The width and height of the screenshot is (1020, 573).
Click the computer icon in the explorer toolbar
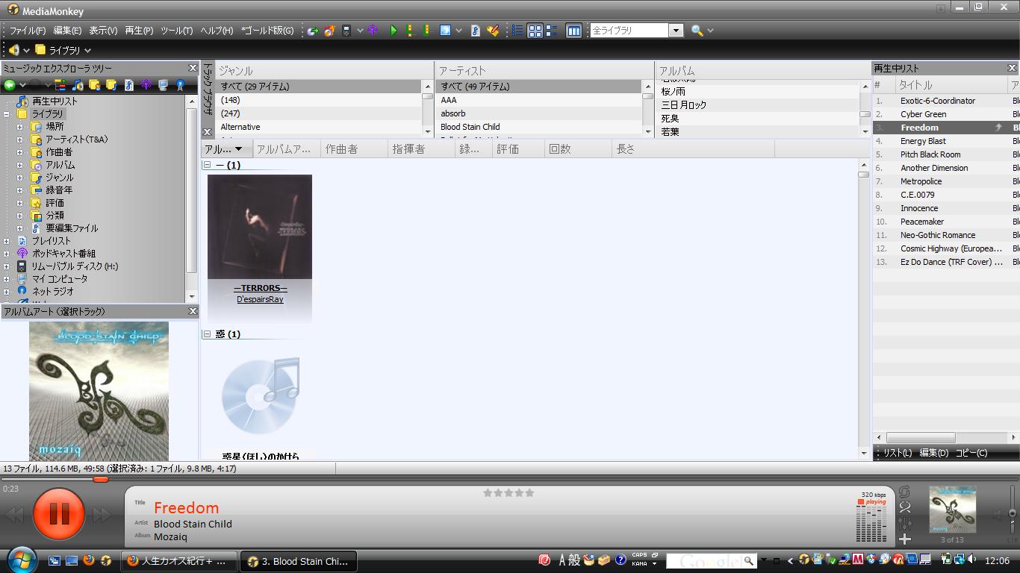(163, 85)
